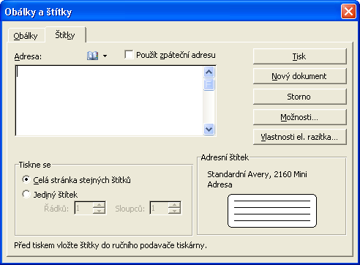Open the Možnosti... dialog
The image size is (360, 265).
click(x=300, y=117)
